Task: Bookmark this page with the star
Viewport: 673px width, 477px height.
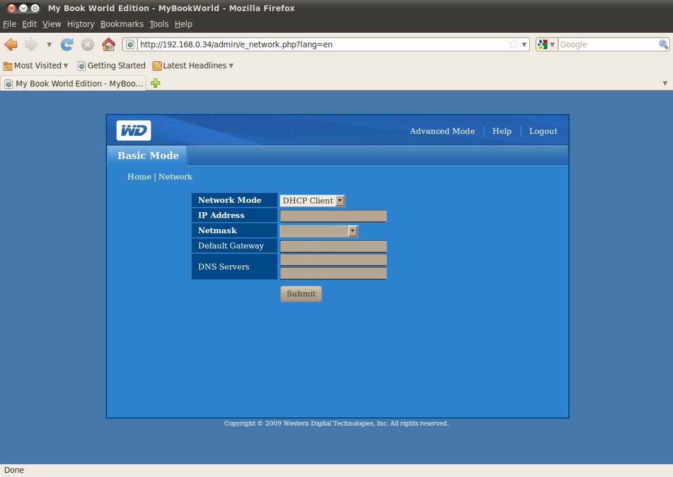Action: 514,44
